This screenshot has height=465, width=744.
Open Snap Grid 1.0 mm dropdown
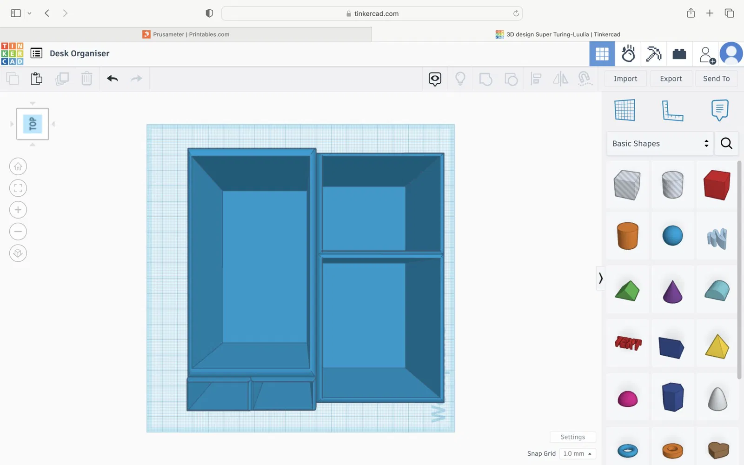tap(578, 453)
